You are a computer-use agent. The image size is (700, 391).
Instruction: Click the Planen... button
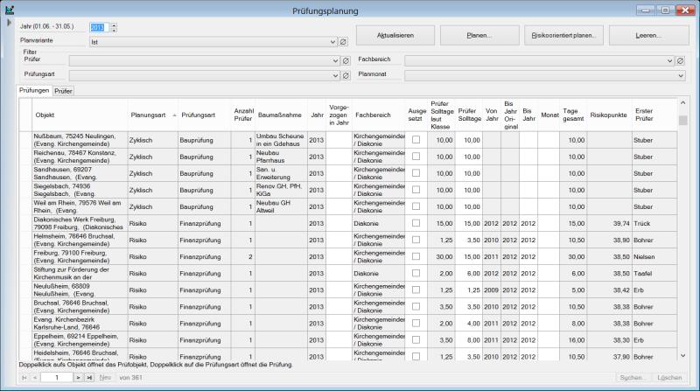pyautogui.click(x=479, y=35)
